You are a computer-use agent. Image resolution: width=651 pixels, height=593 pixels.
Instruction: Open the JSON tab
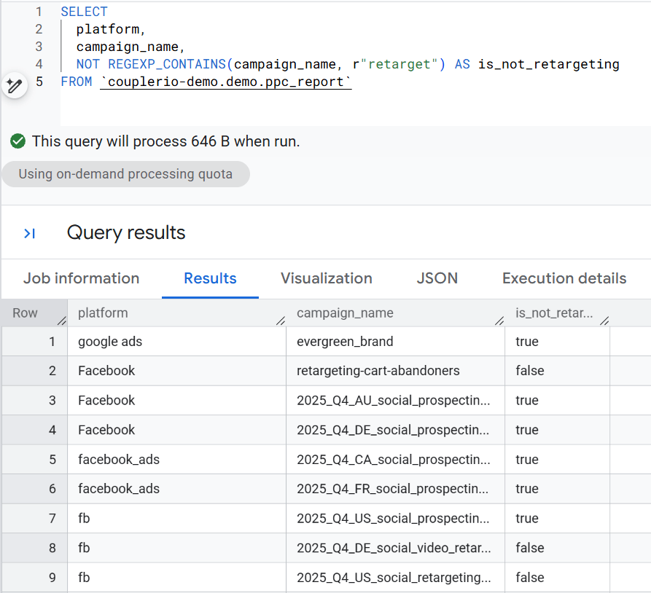tap(437, 278)
